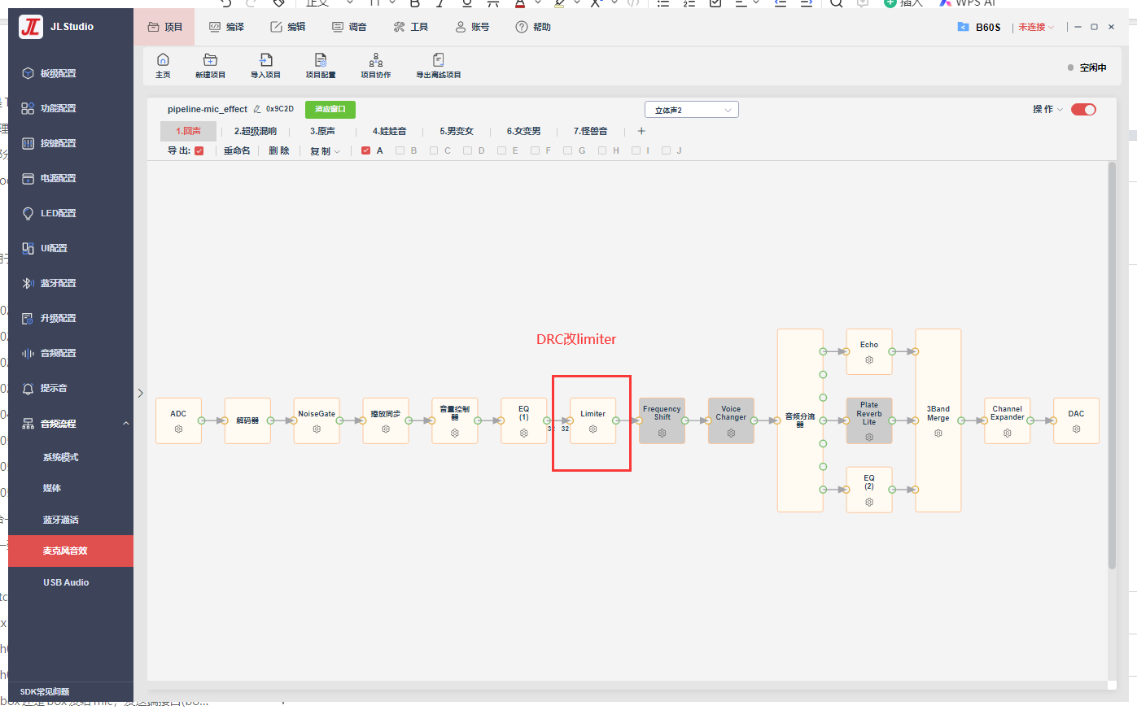Image resolution: width=1137 pixels, height=710 pixels.
Task: Click the 项目协作 collaboration icon
Action: tap(376, 60)
